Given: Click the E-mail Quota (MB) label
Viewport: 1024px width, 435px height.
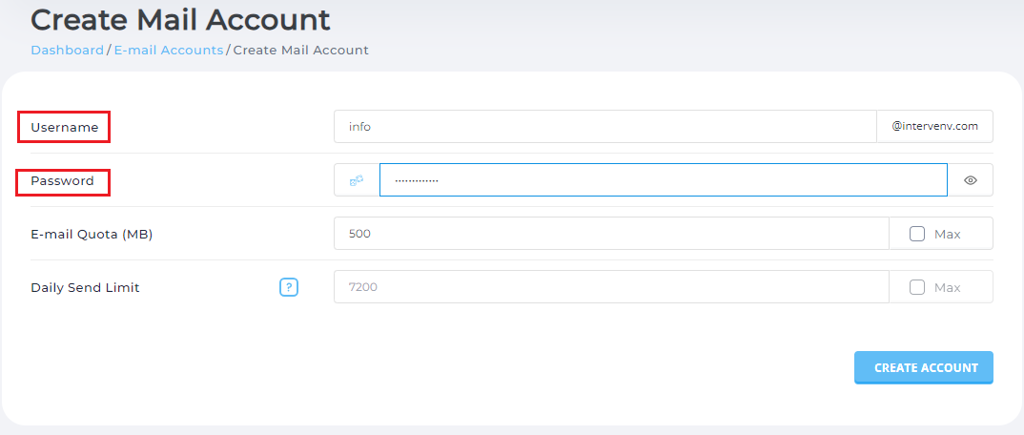Looking at the screenshot, I should coord(92,234).
